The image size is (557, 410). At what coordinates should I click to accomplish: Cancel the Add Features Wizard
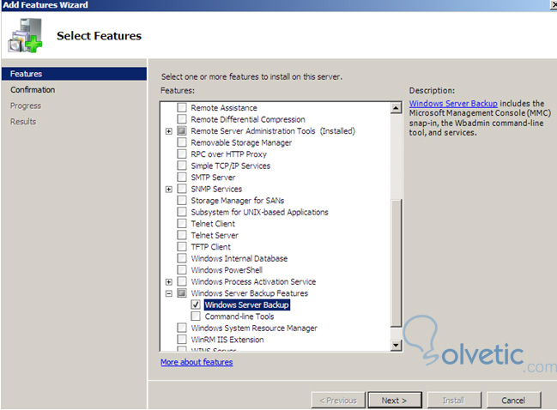tap(514, 401)
